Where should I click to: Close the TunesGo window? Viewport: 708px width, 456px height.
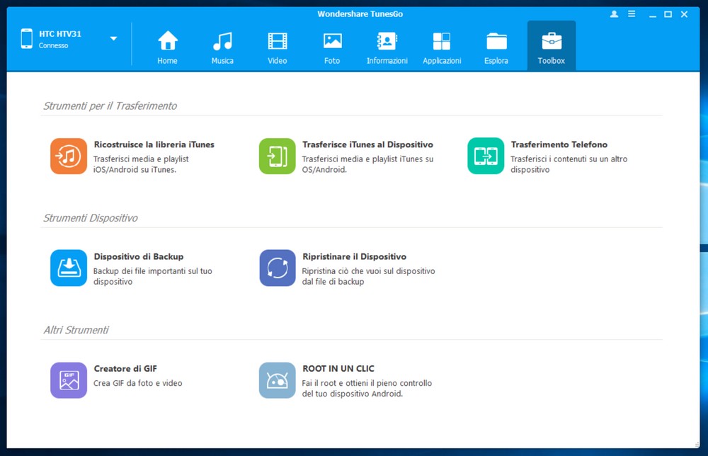(685, 14)
